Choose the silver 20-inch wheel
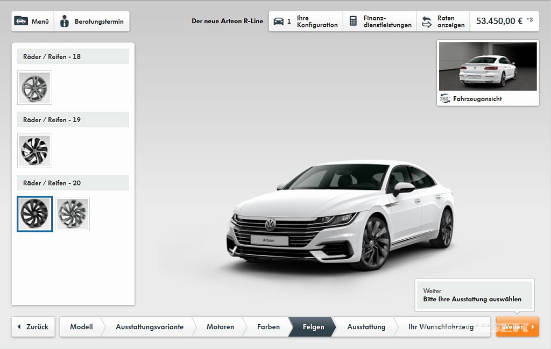This screenshot has height=349, width=551. (73, 214)
